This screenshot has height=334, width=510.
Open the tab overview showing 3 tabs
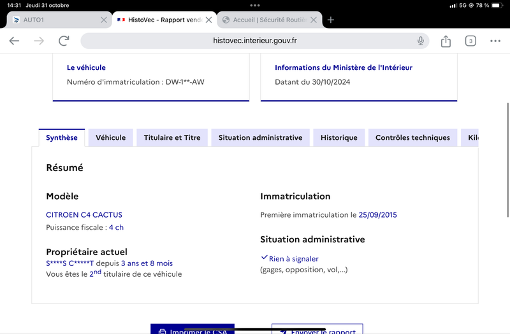click(470, 41)
